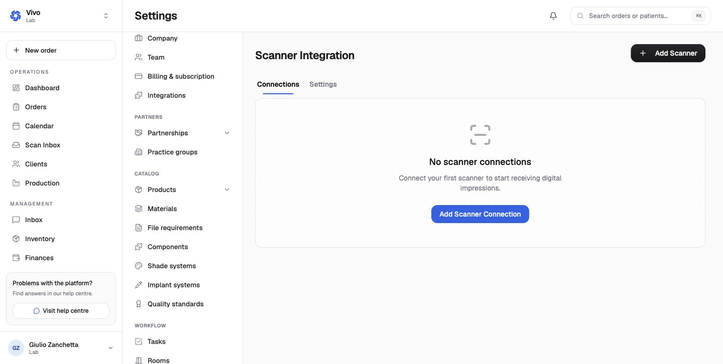Click the Add Scanner button

click(668, 53)
